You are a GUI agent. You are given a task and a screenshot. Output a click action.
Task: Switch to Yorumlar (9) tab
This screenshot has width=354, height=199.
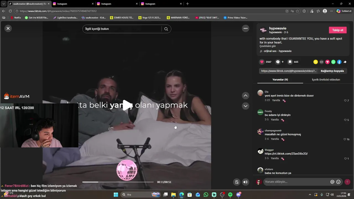tap(280, 80)
